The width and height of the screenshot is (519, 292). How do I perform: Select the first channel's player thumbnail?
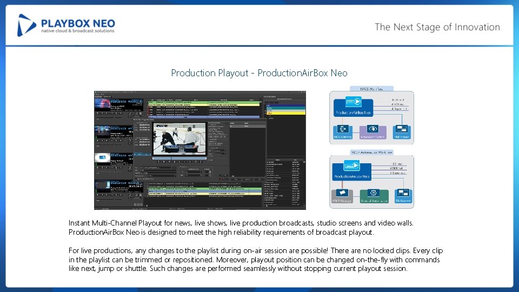tap(102, 104)
